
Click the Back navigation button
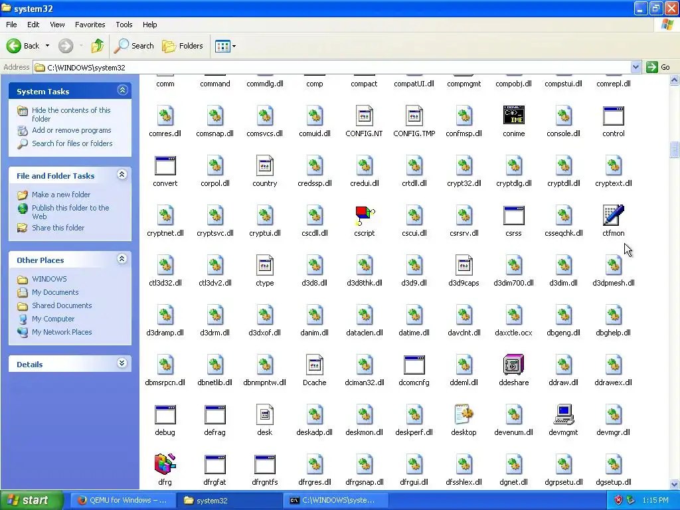(23, 46)
